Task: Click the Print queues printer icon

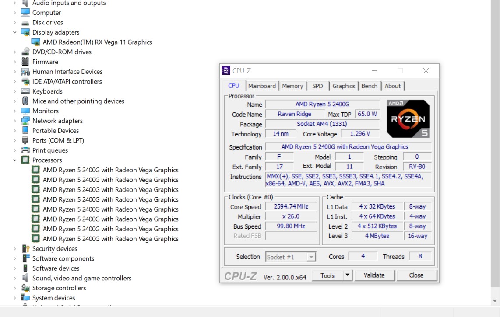Action: 25,150
